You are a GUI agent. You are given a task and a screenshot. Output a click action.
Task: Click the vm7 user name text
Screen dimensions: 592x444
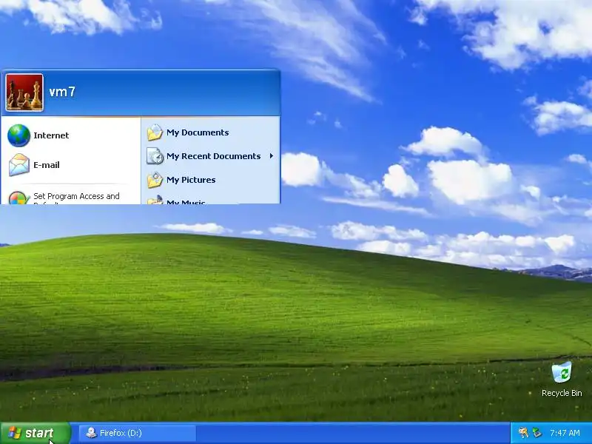[x=62, y=92]
